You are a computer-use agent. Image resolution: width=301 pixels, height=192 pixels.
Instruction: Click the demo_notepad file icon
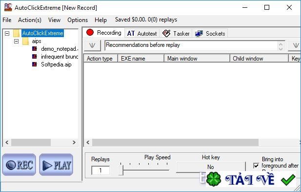(x=35, y=49)
